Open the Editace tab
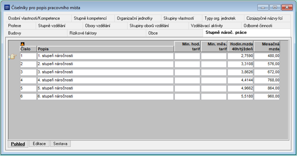The width and height of the screenshot is (297, 156). pos(39,144)
